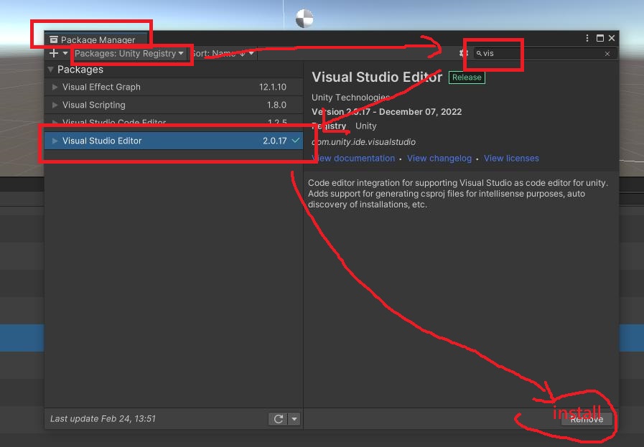Clear the package search text
This screenshot has width=644, height=447.
point(607,54)
